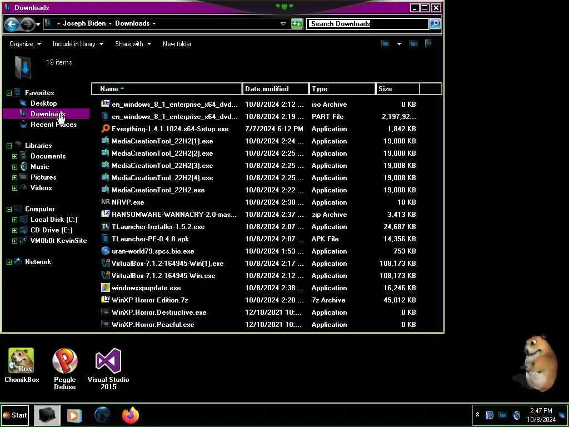Select the MediaCreationTool_22H2.exe icon
The image size is (569, 427).
tap(105, 190)
